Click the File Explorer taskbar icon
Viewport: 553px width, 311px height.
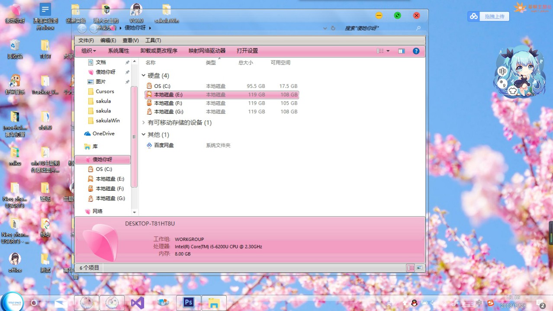coord(214,303)
